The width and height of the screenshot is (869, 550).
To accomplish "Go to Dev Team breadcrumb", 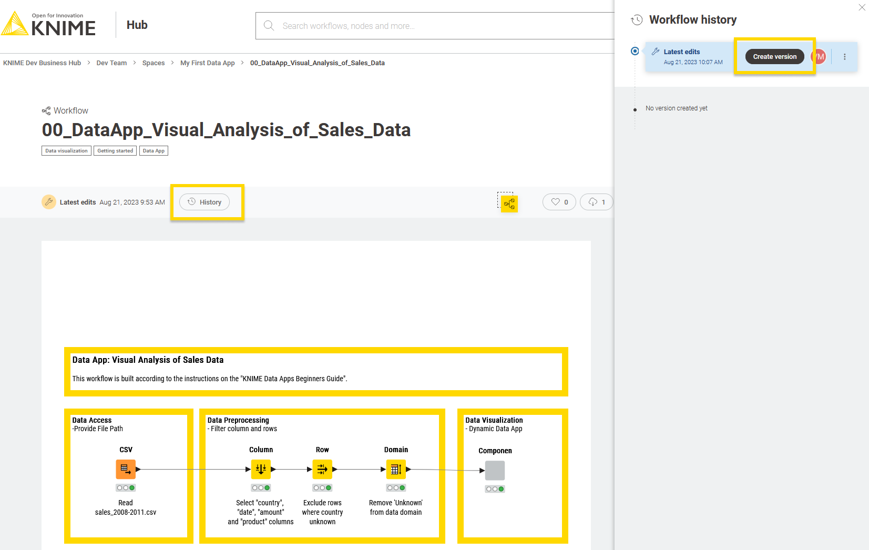I will 111,63.
